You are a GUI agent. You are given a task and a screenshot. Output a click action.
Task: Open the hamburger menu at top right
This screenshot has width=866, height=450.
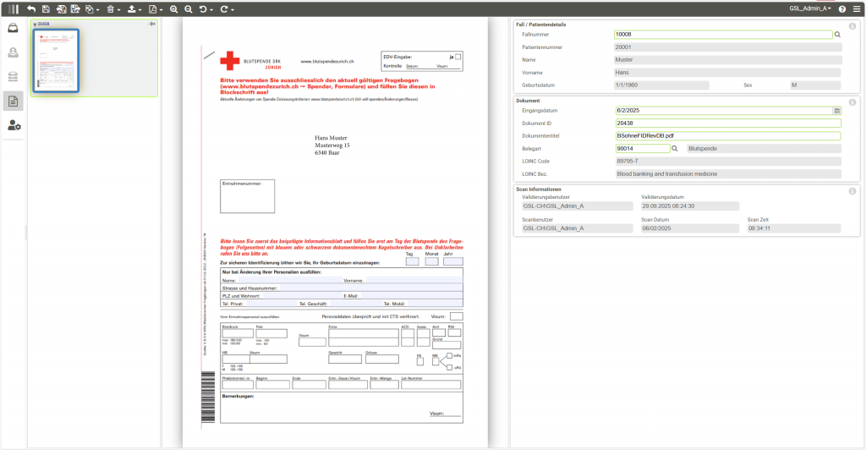click(857, 8)
